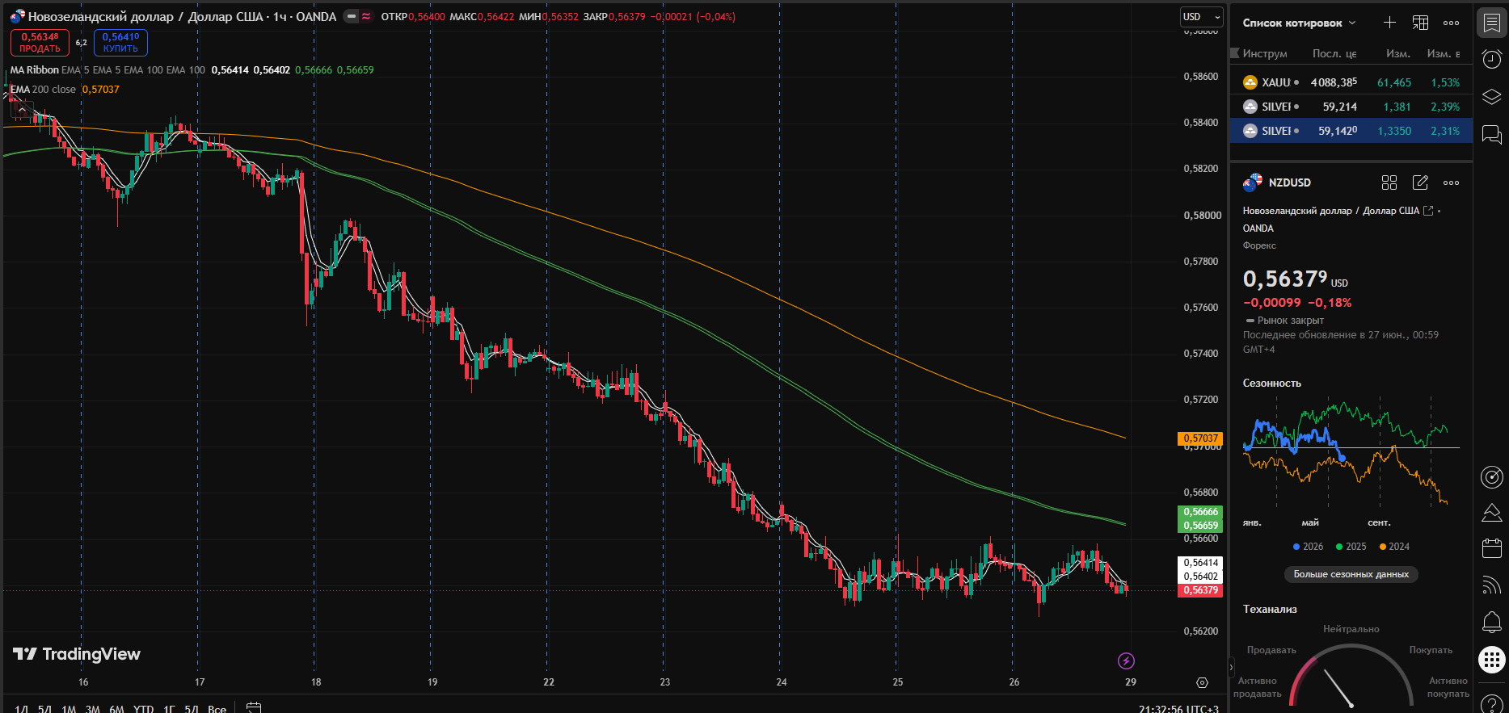Open the Help question-mark icon
1509x713 pixels.
(x=1491, y=704)
